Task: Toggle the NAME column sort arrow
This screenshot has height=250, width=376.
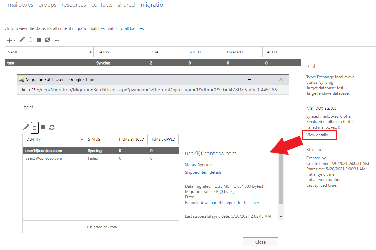Action: coord(90,52)
